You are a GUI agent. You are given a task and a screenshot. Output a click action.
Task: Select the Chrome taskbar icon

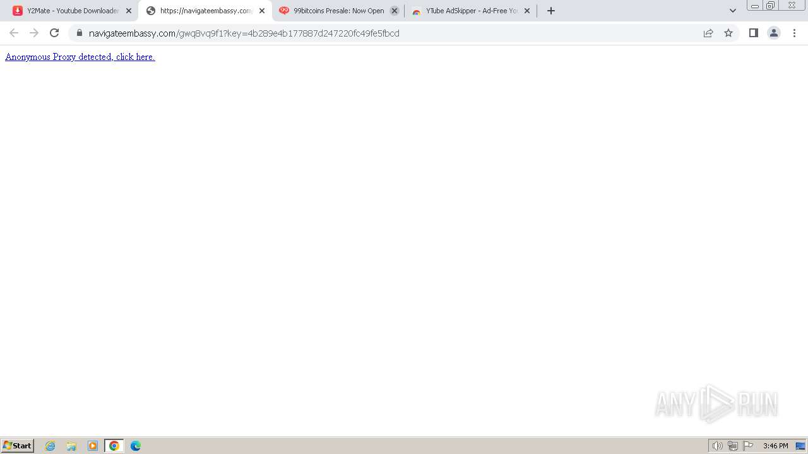(114, 446)
